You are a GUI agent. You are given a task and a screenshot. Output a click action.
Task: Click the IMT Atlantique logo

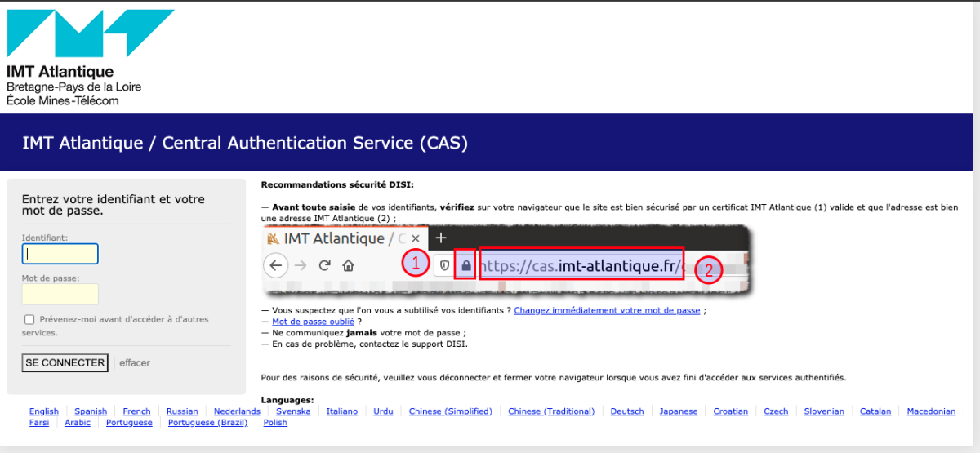click(x=90, y=57)
